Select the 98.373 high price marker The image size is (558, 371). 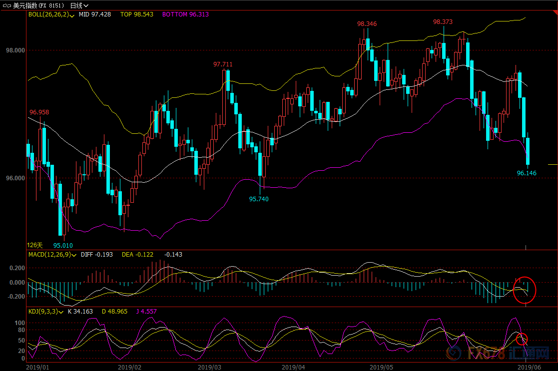coord(443,22)
